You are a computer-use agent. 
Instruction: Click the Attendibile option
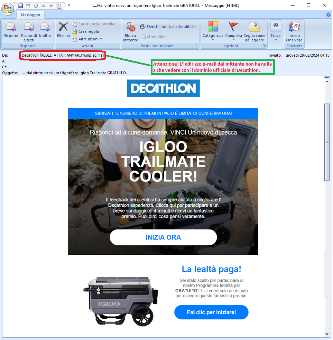[153, 37]
